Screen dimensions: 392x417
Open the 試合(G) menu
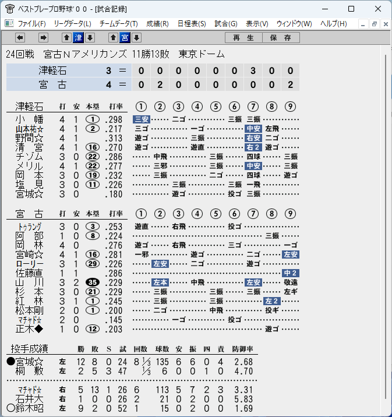(226, 24)
